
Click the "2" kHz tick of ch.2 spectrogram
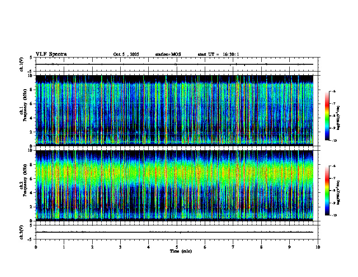(x=31, y=207)
